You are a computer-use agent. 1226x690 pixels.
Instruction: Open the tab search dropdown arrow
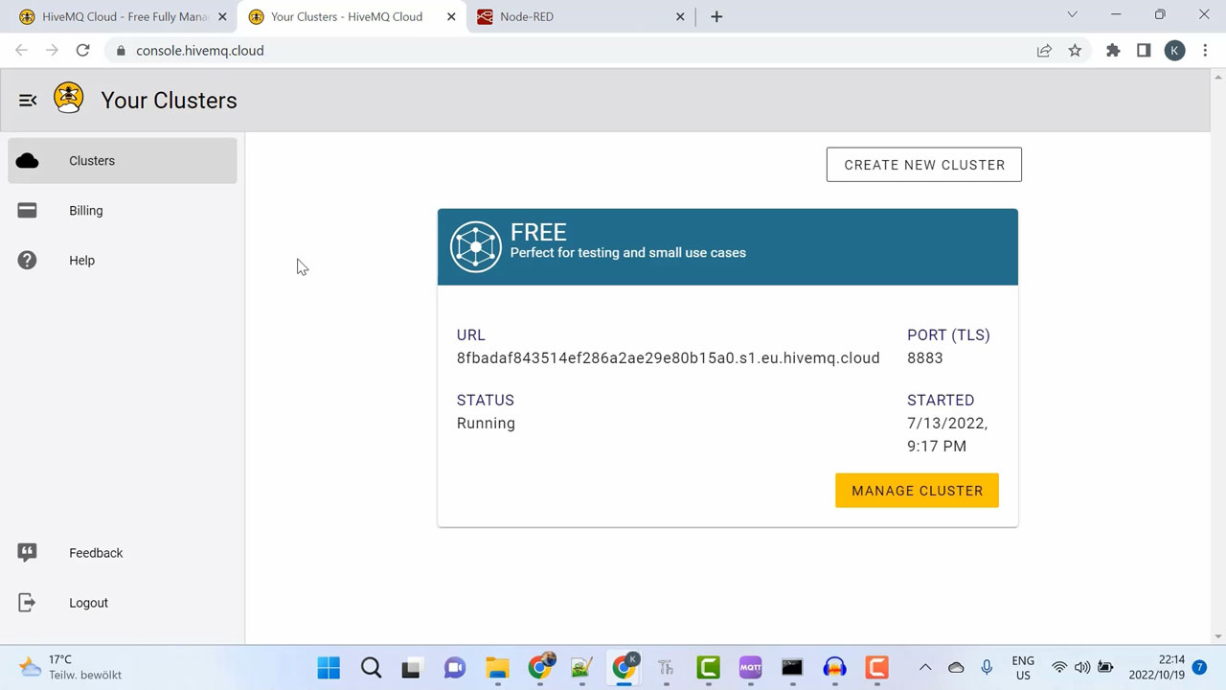pos(1072,14)
